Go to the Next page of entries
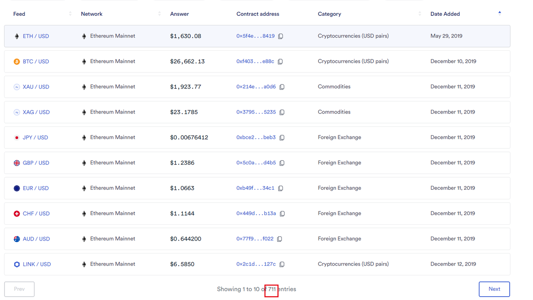The height and width of the screenshot is (300, 533). pos(494,289)
